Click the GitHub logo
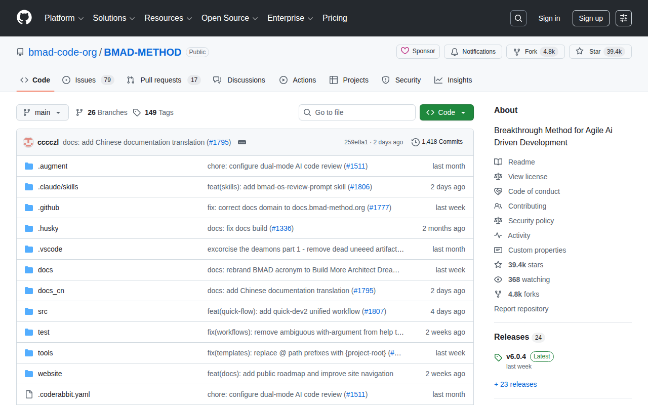 click(24, 18)
